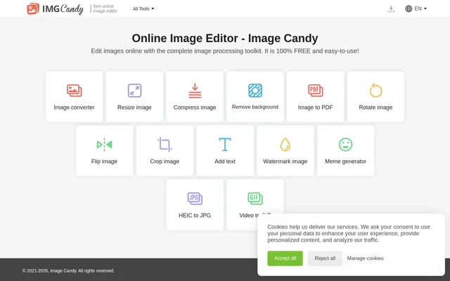Select the Resize image arrows icon
The image size is (450, 281).
point(134,91)
